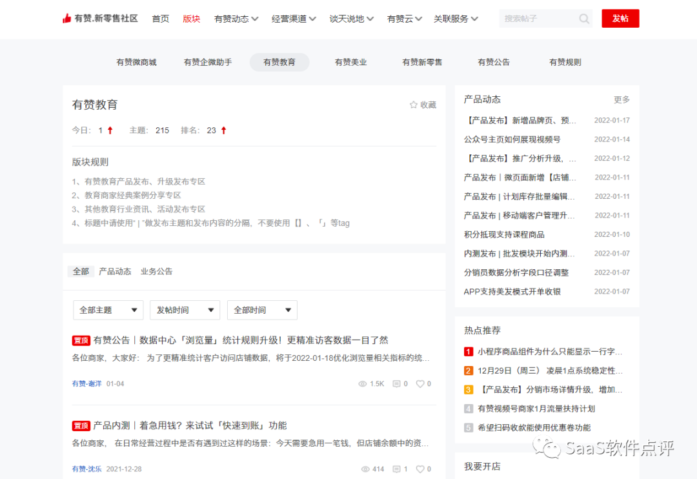
Task: Open 积分抵现支持课程商品 article
Action: pyautogui.click(x=504, y=235)
